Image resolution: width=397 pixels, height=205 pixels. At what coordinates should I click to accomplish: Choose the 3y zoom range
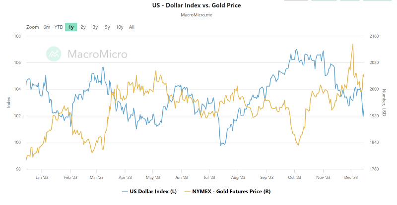[x=95, y=27]
